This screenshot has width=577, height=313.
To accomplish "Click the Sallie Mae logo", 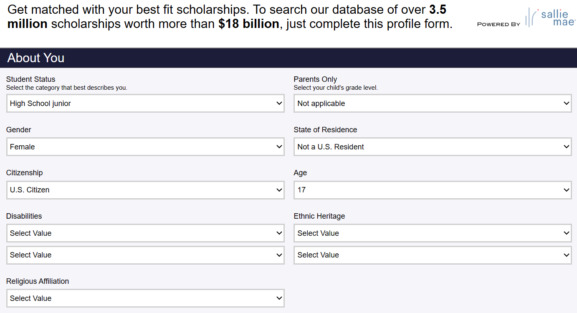I will pyautogui.click(x=549, y=18).
